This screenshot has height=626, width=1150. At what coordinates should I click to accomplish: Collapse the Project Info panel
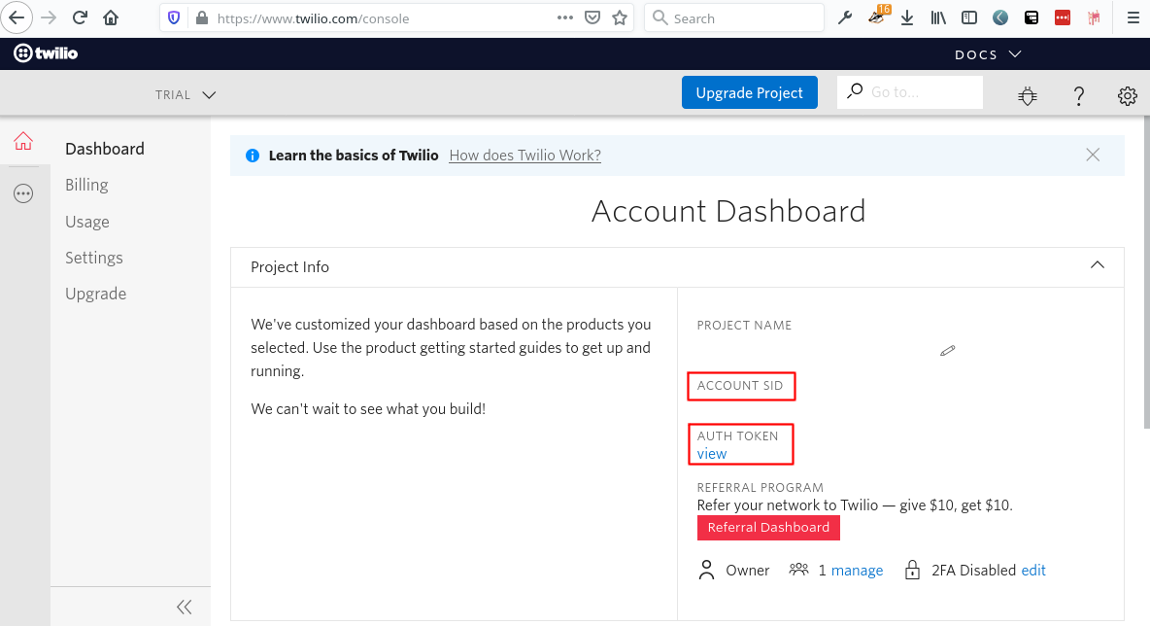point(1098,265)
